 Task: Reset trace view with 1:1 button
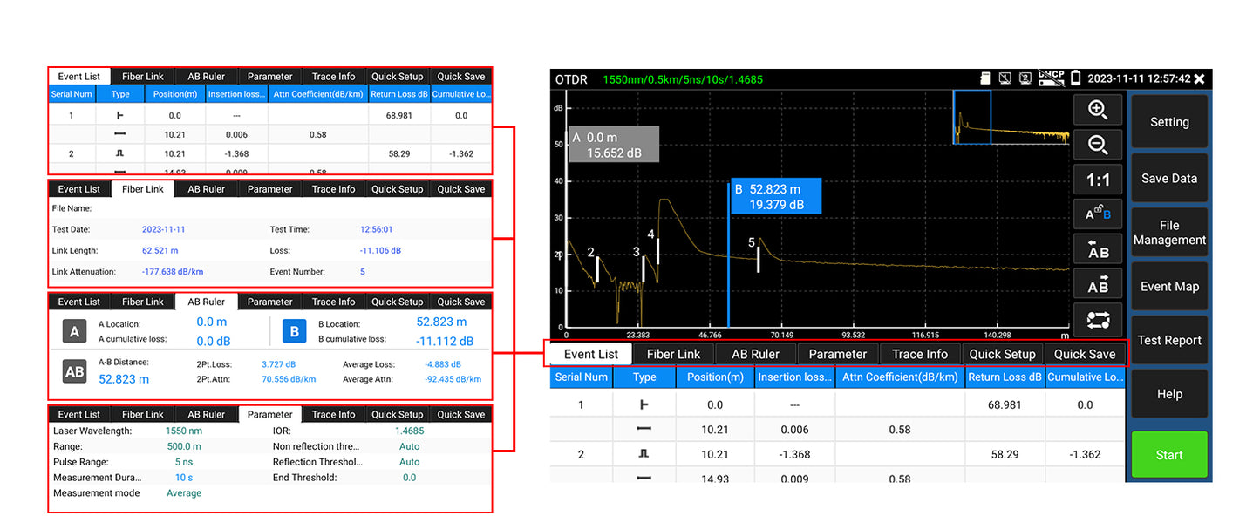[x=1098, y=180]
